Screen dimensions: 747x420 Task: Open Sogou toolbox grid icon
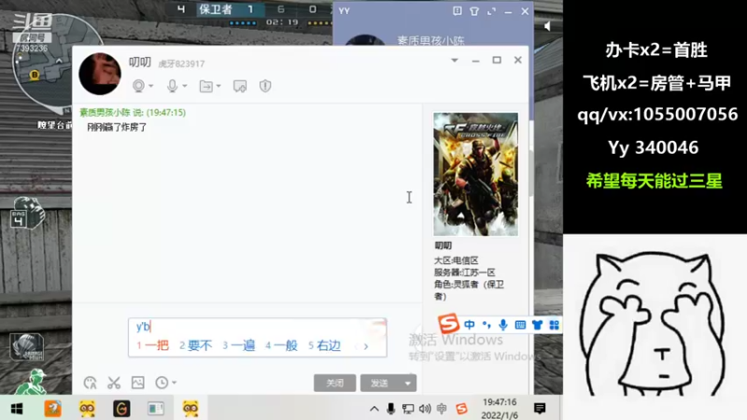click(x=554, y=325)
